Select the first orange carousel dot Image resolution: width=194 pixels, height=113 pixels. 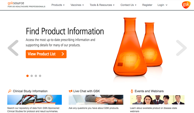[28, 76]
